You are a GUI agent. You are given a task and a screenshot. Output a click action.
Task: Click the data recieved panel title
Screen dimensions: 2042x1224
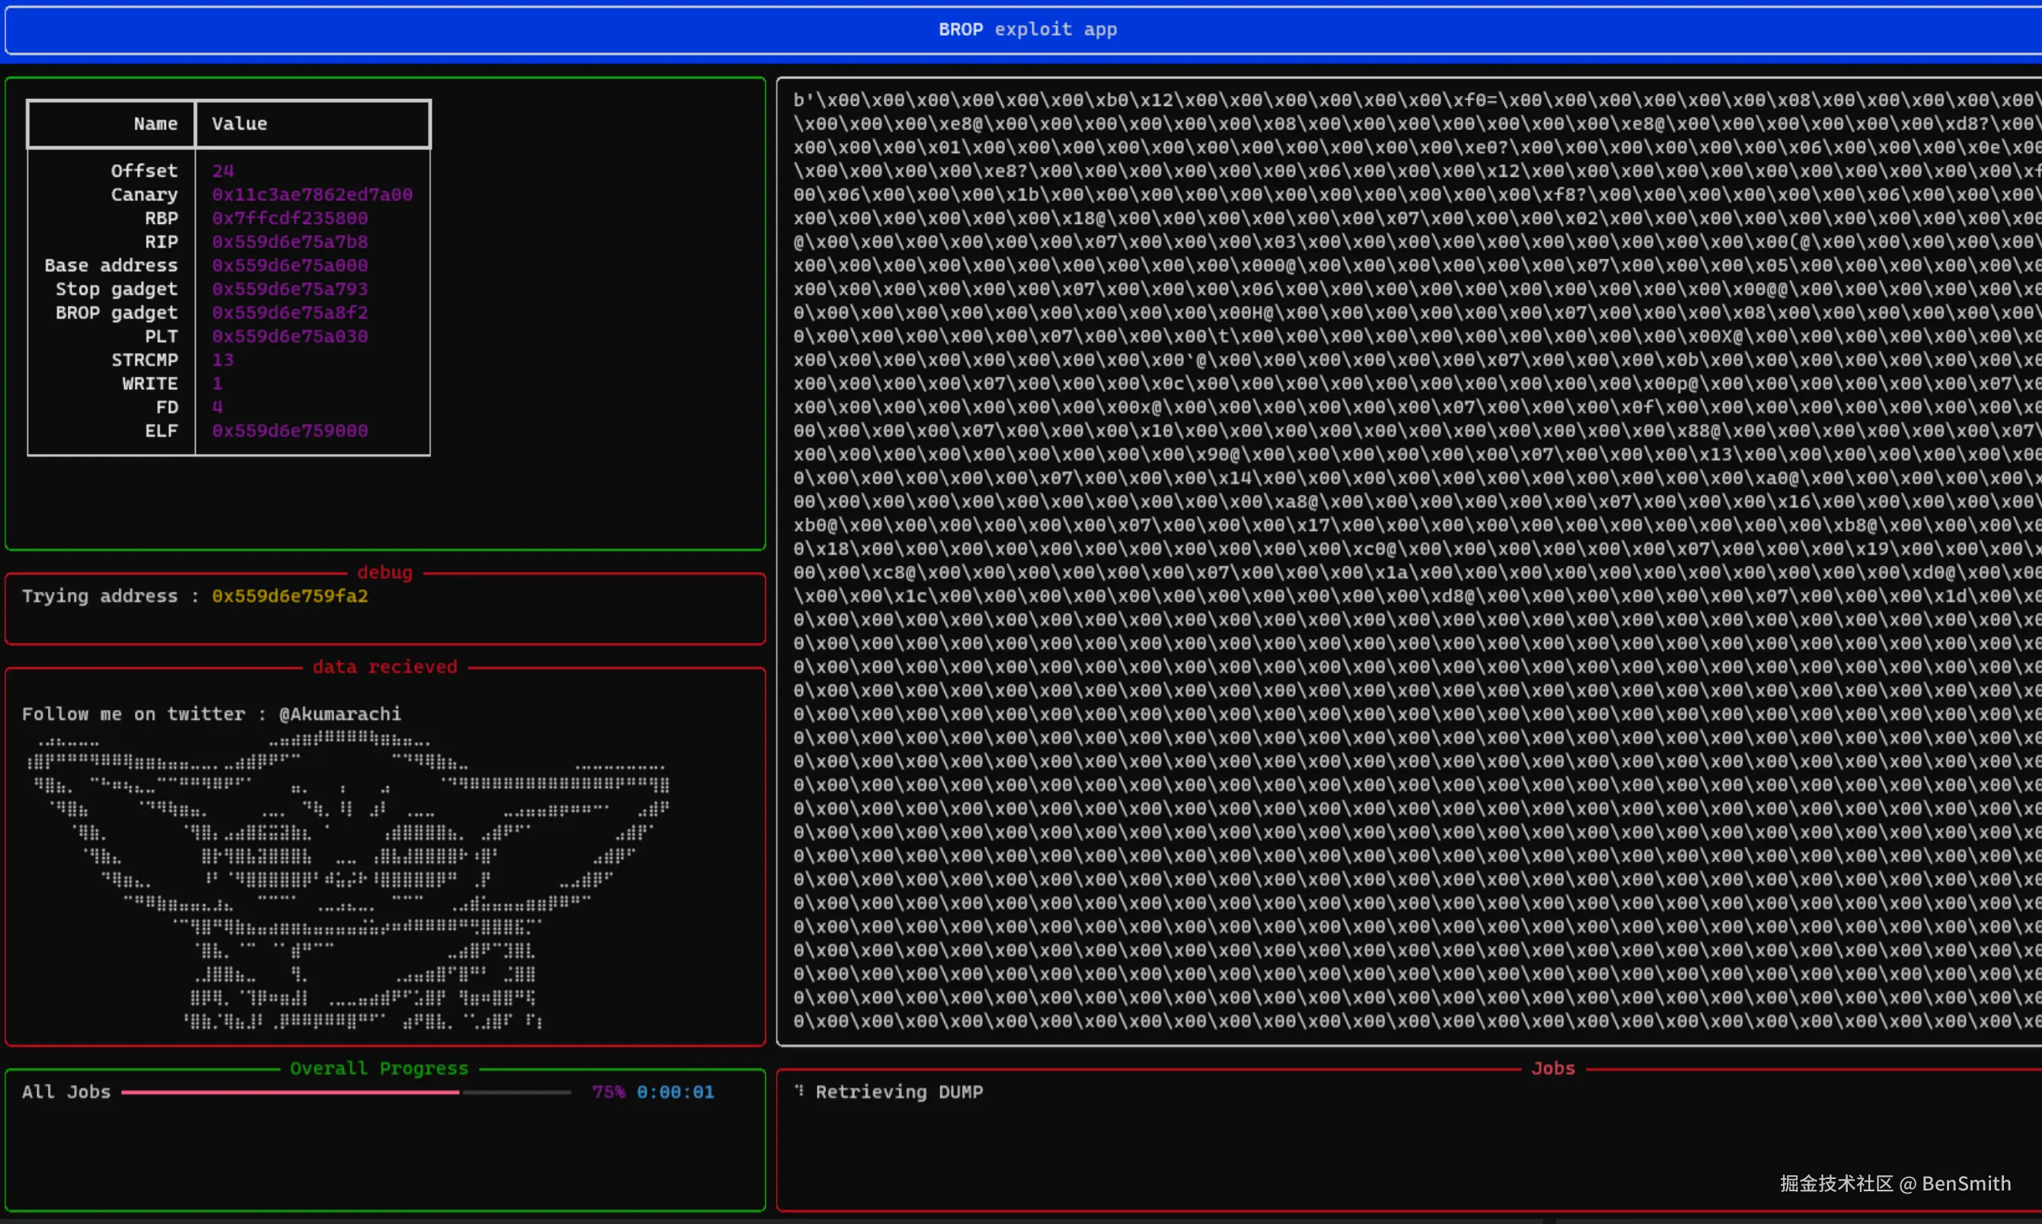384,666
